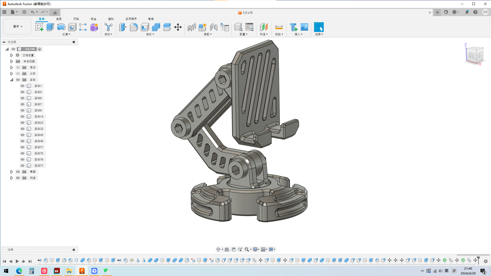The width and height of the screenshot is (491, 276).
Task: Open the Measure ruler tool
Action: coord(279,27)
